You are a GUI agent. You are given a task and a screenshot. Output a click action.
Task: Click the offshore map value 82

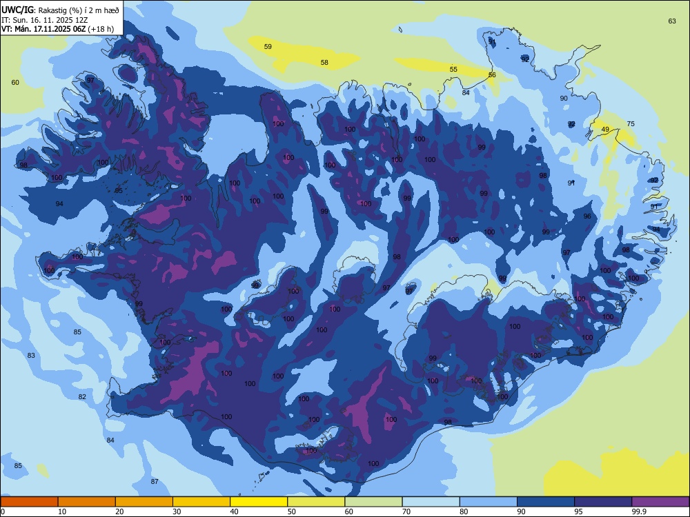[82, 396]
